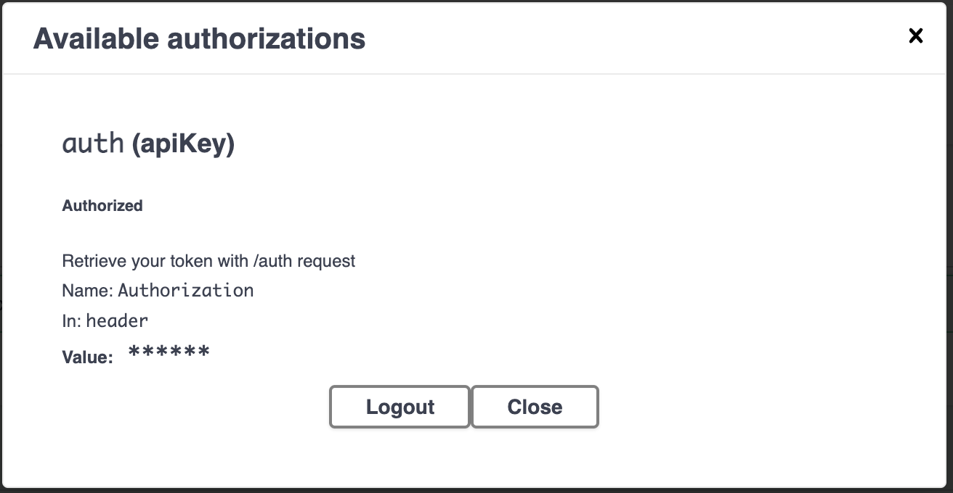This screenshot has width=953, height=493.
Task: Click the bold Value: label
Action: (87, 357)
